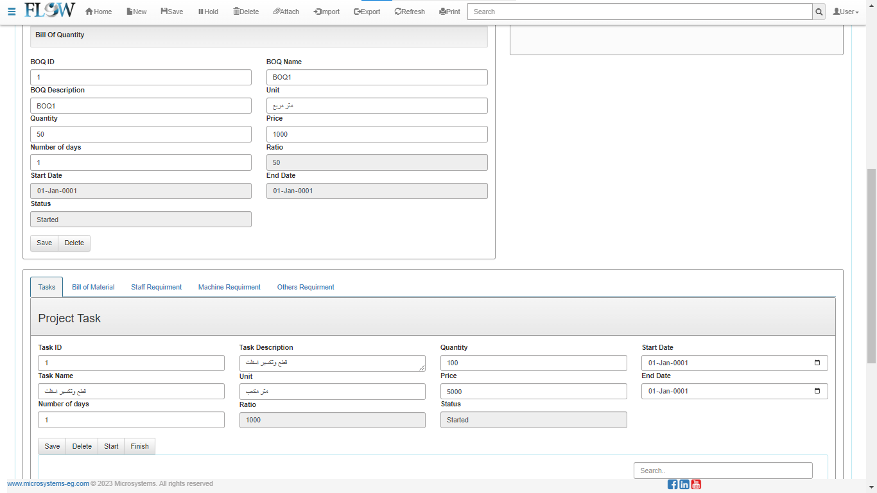Open the task Start Date calendar picker
This screenshot has height=493, width=877.
tap(817, 363)
